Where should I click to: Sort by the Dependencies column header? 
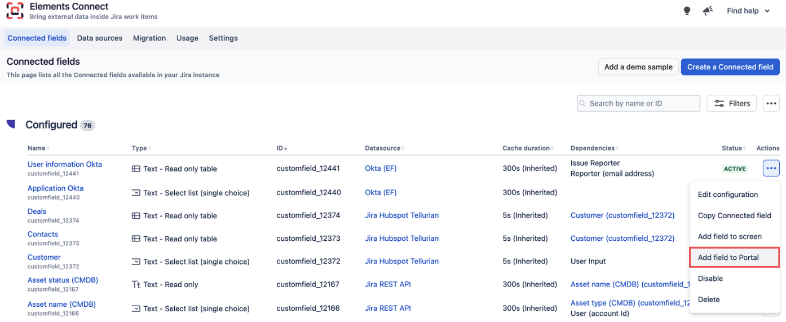(x=594, y=148)
